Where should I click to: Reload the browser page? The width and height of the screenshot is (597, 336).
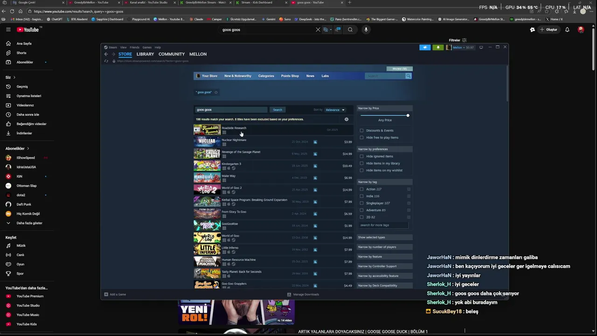[12, 11]
